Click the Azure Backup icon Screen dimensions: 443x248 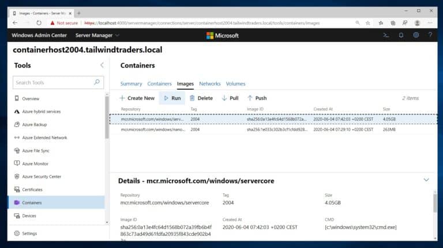pyautogui.click(x=17, y=124)
